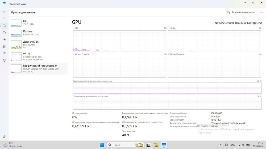This screenshot has width=266, height=149.
Task: Click the ENG language indicator
Action: (233, 145)
